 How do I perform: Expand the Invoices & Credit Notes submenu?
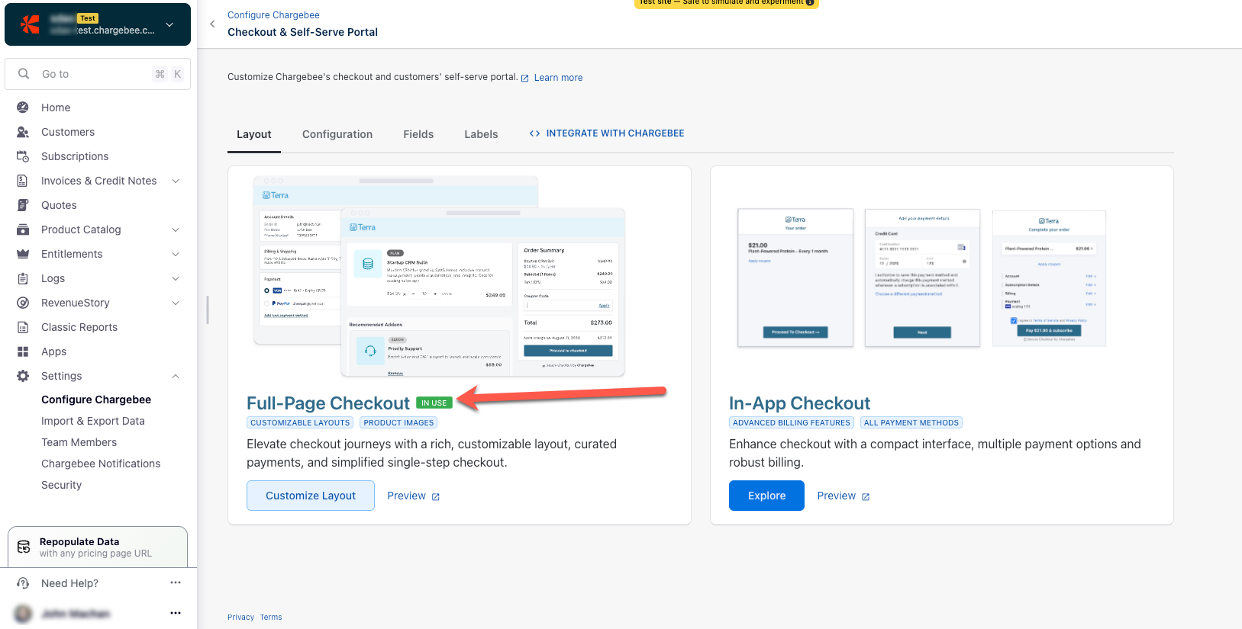[x=176, y=181]
